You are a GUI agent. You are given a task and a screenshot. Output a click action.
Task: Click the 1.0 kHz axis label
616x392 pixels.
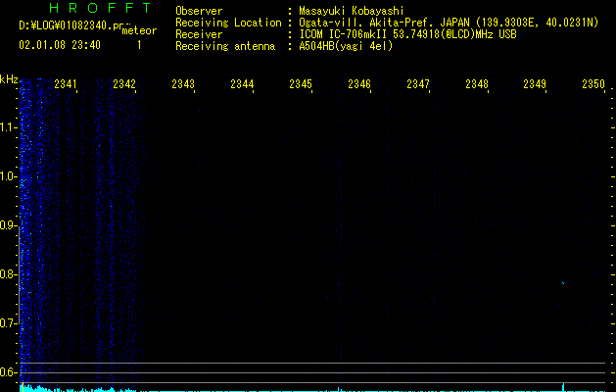(8, 176)
